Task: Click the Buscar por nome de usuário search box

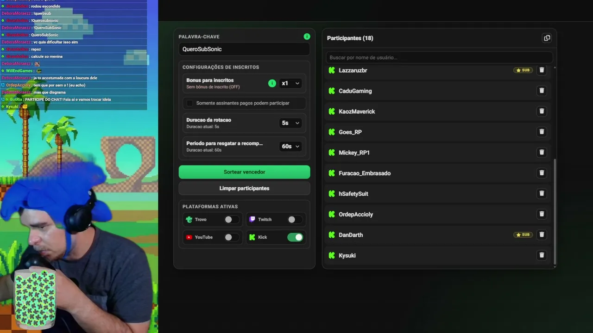Action: pos(439,57)
